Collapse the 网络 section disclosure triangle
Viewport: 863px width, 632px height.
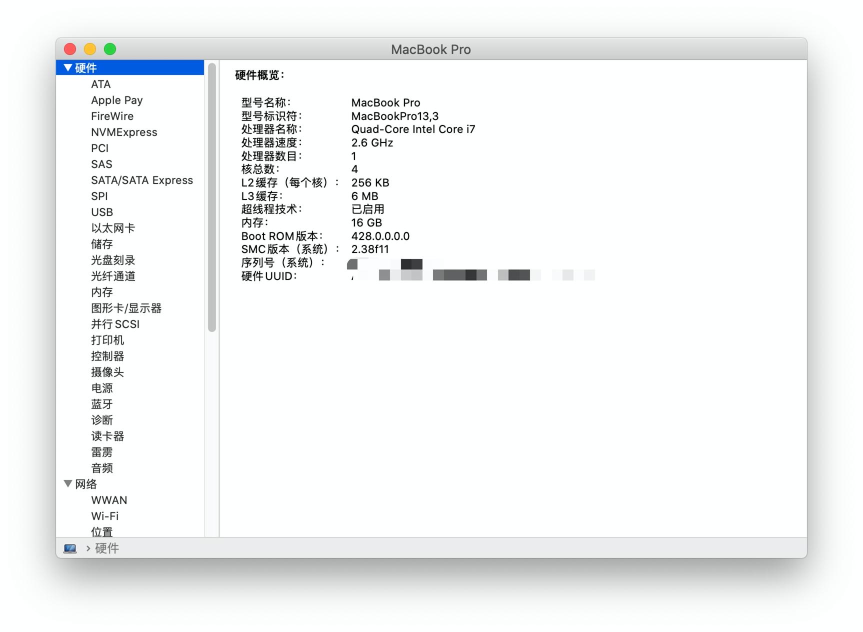(67, 483)
